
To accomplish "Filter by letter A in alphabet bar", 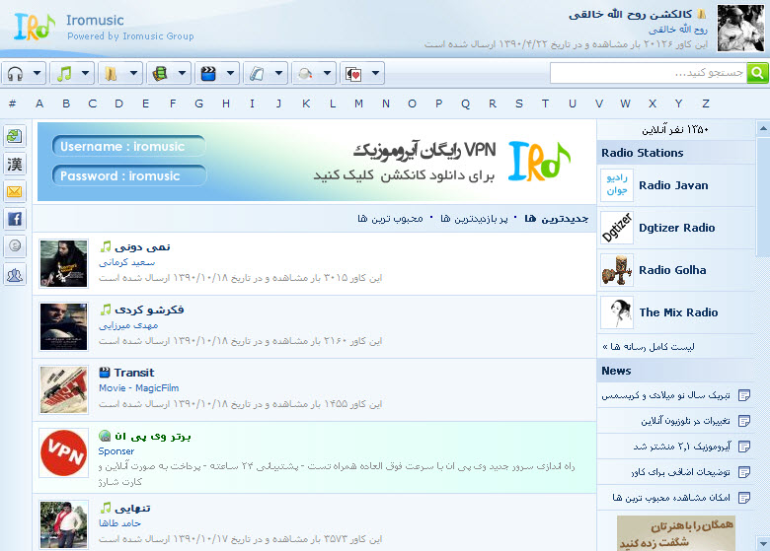I will tap(39, 103).
